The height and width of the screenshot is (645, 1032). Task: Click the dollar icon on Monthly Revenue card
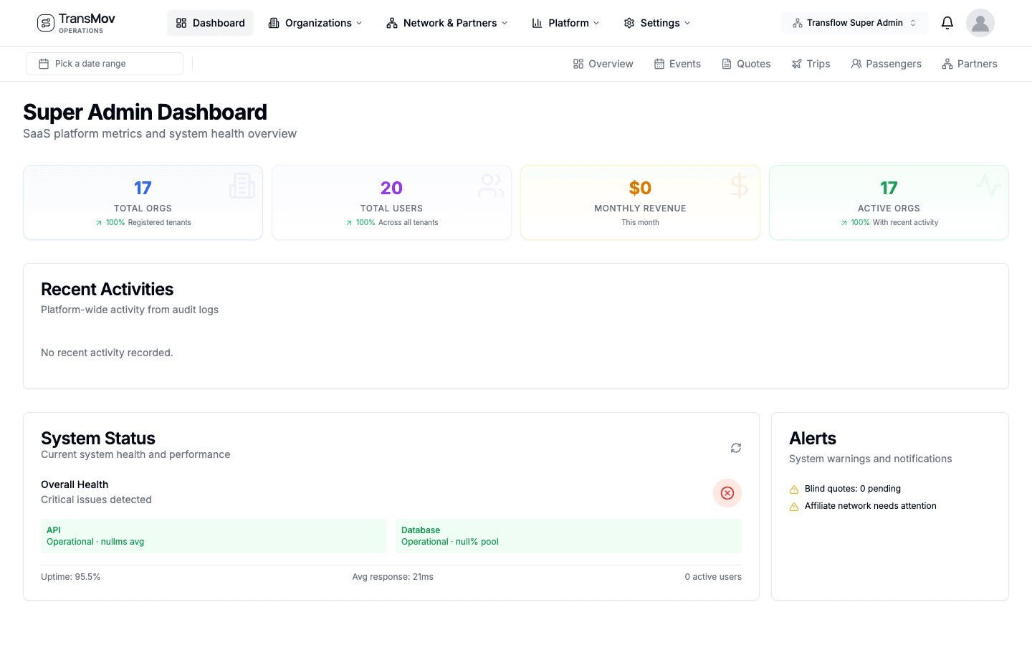tap(739, 185)
